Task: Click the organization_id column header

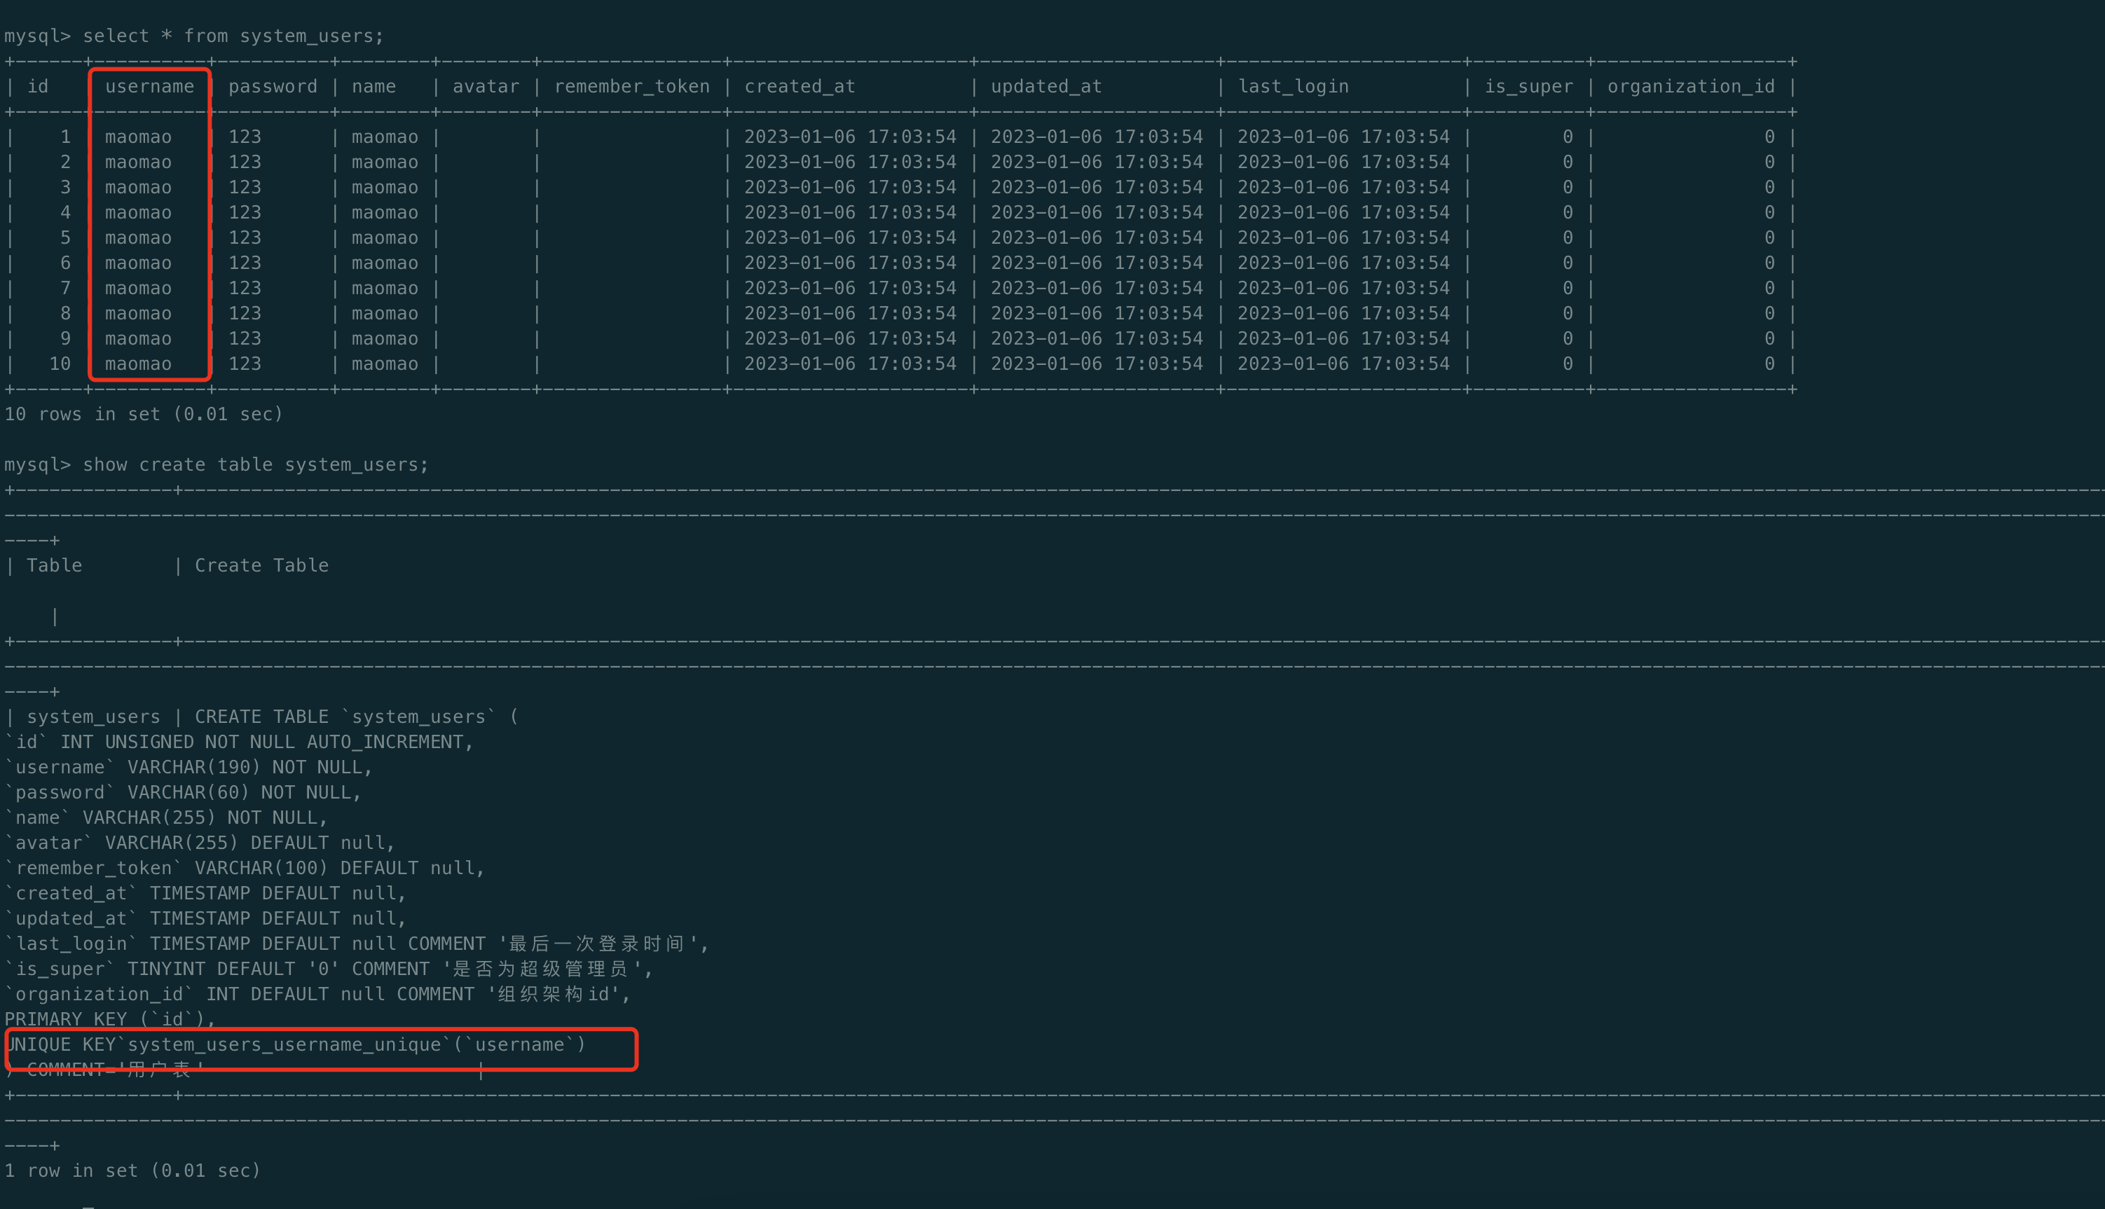Action: click(1689, 85)
